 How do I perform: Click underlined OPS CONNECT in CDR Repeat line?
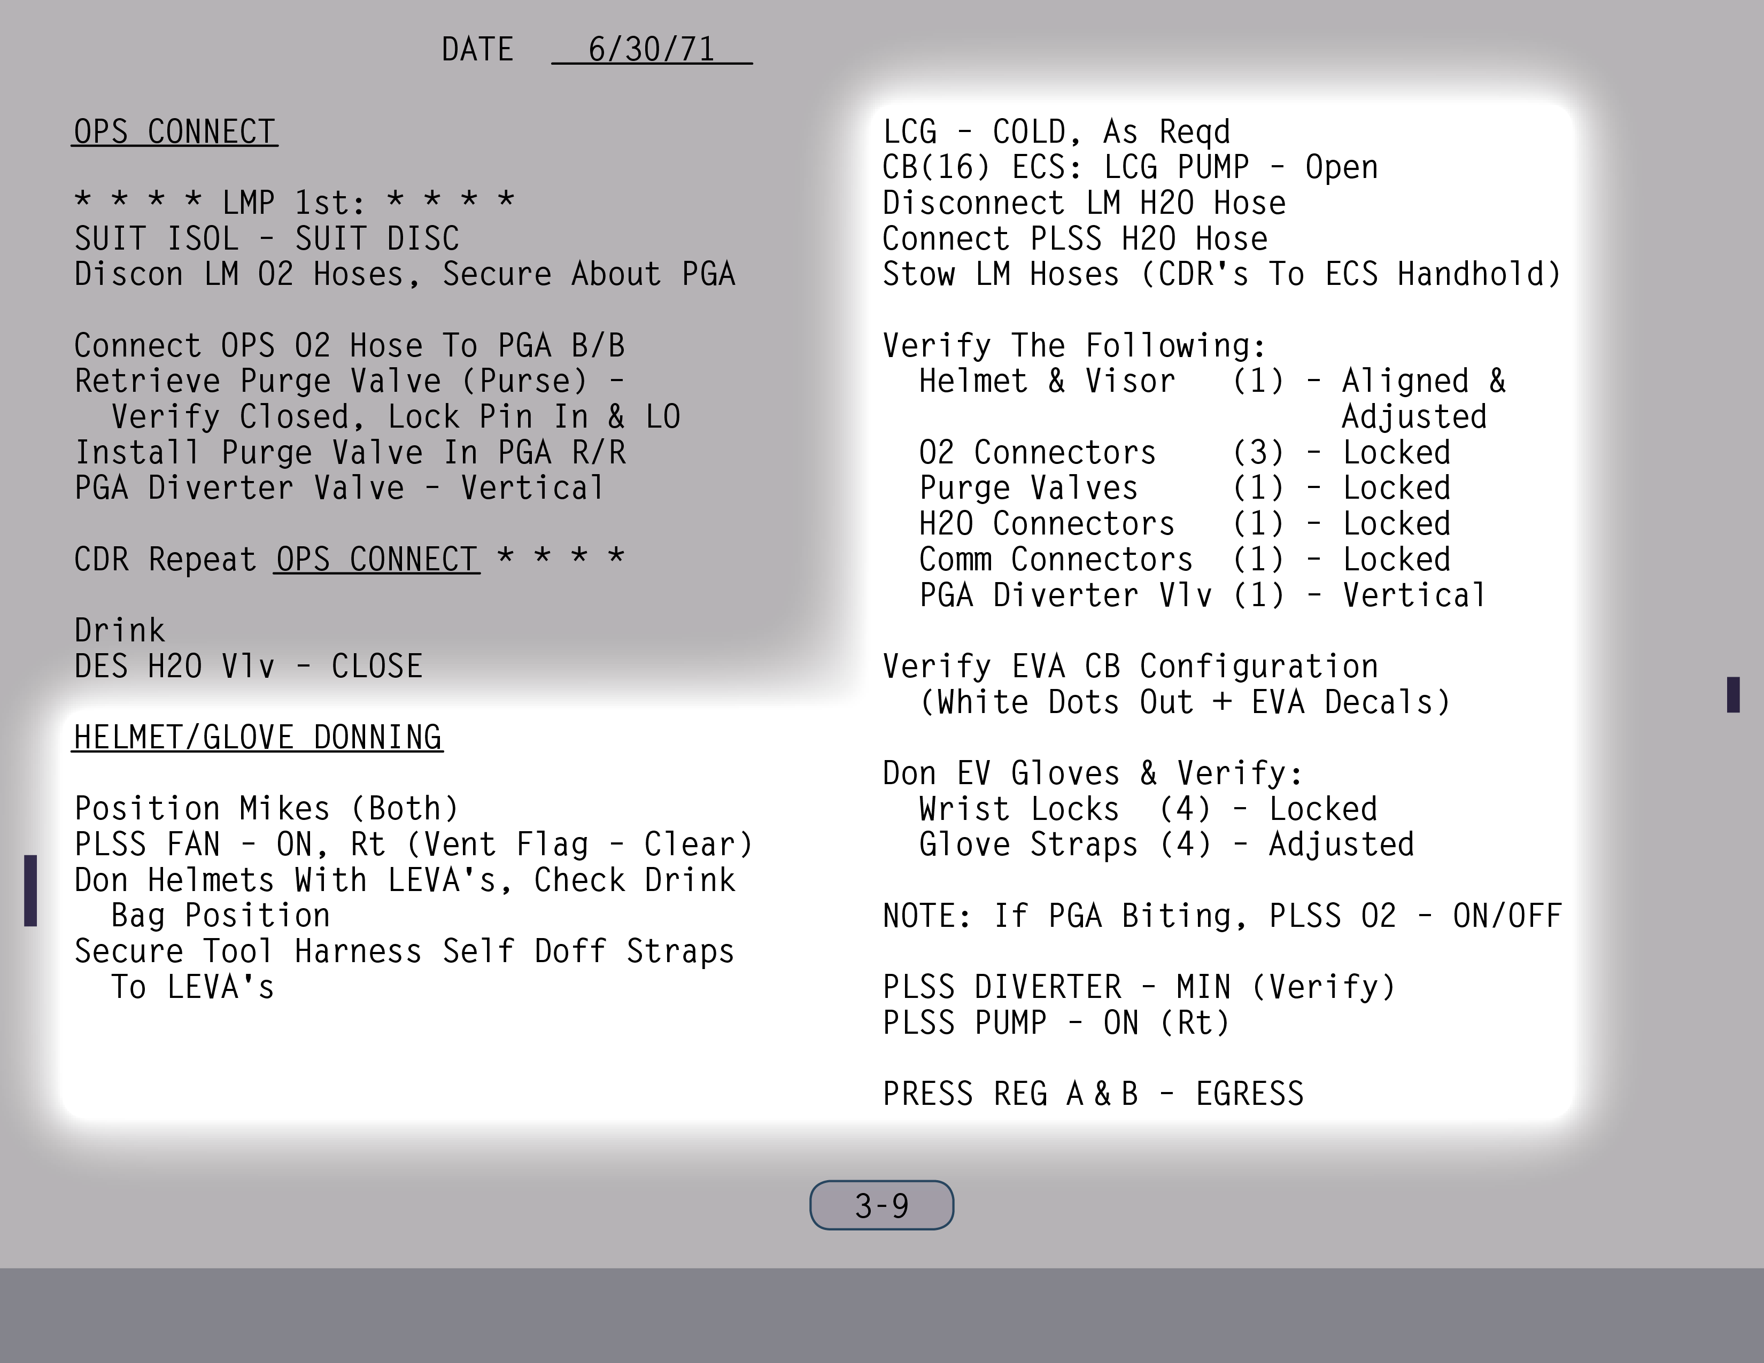pos(376,559)
